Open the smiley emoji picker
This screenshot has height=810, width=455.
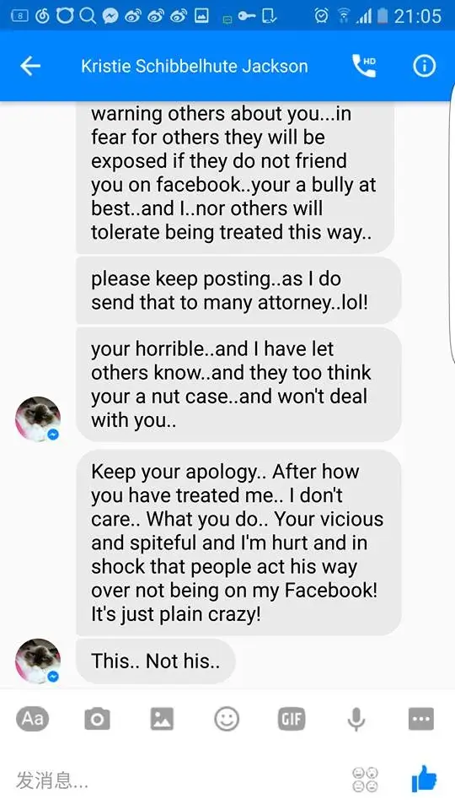point(227,719)
